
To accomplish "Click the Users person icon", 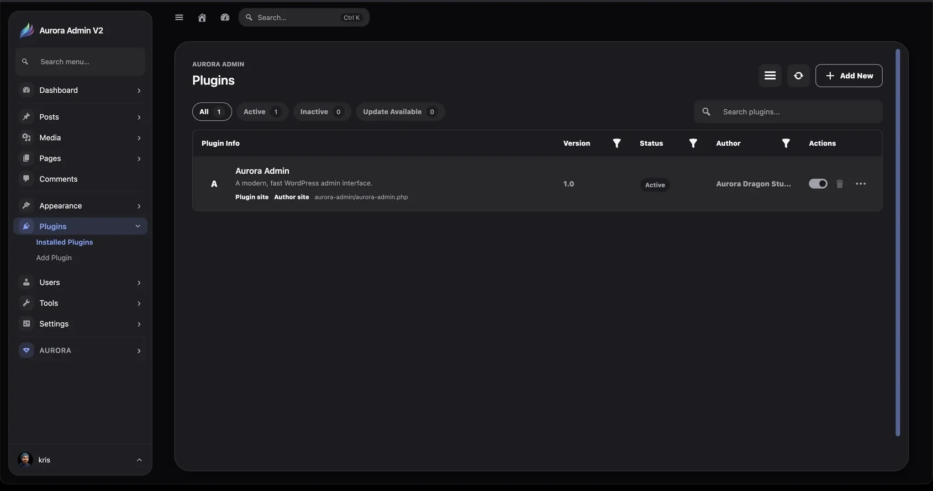I will 26,282.
